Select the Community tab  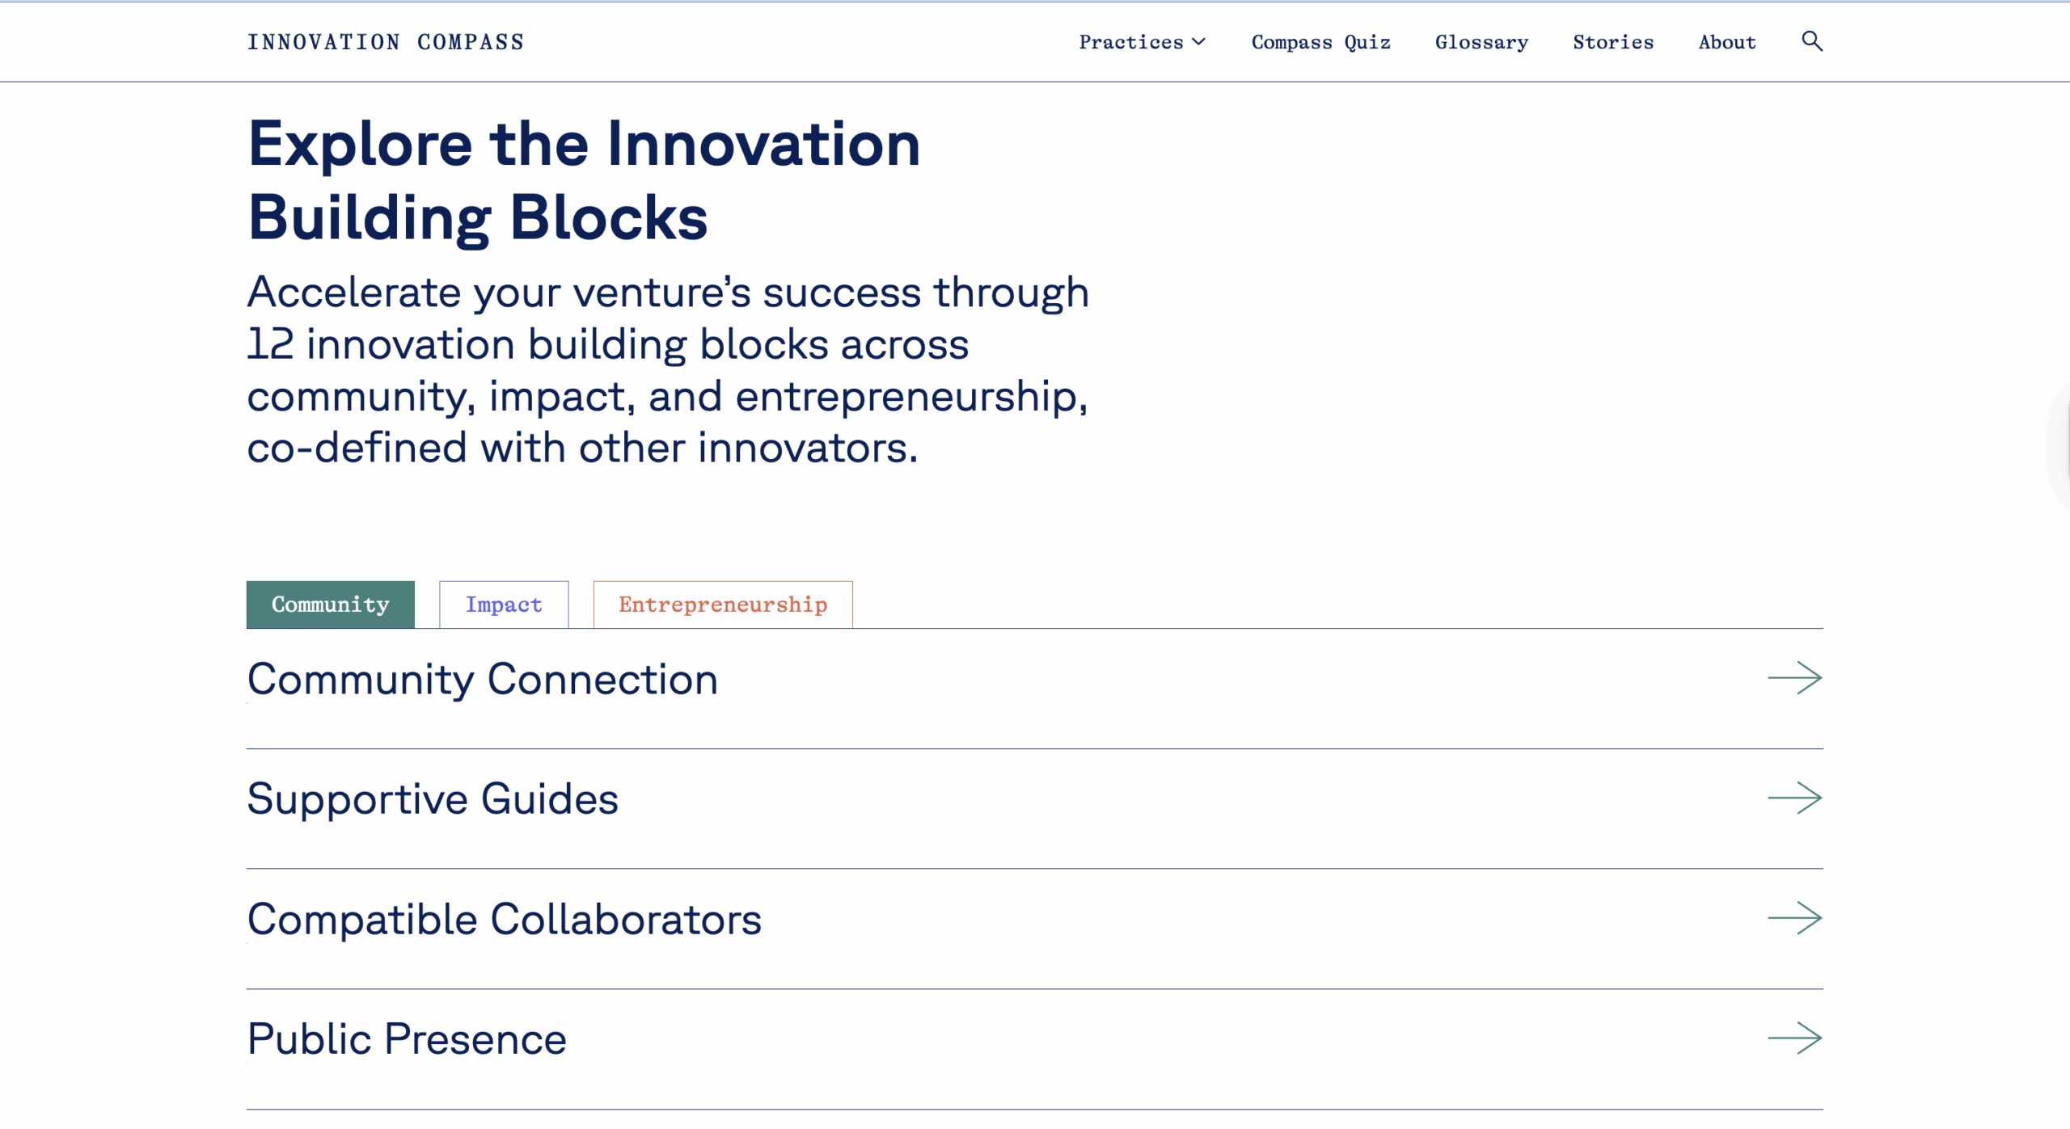click(x=330, y=605)
